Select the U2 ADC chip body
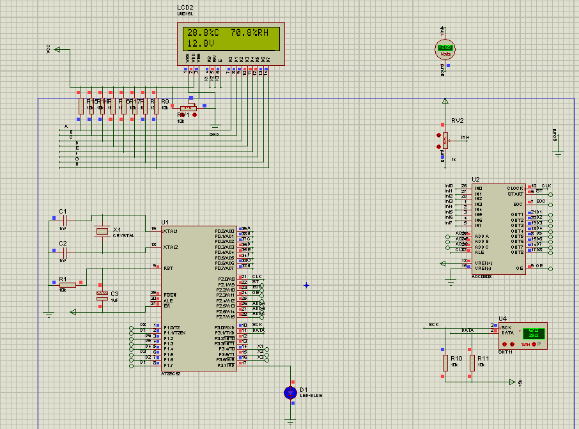 point(498,228)
